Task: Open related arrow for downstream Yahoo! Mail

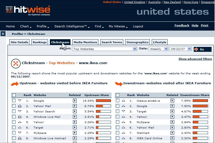Action: [172, 127]
